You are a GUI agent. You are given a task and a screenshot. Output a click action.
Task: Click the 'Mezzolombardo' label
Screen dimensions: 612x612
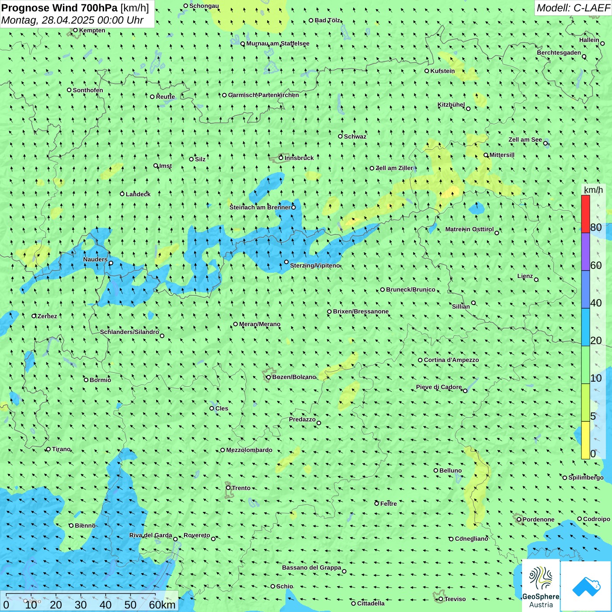[x=249, y=450]
